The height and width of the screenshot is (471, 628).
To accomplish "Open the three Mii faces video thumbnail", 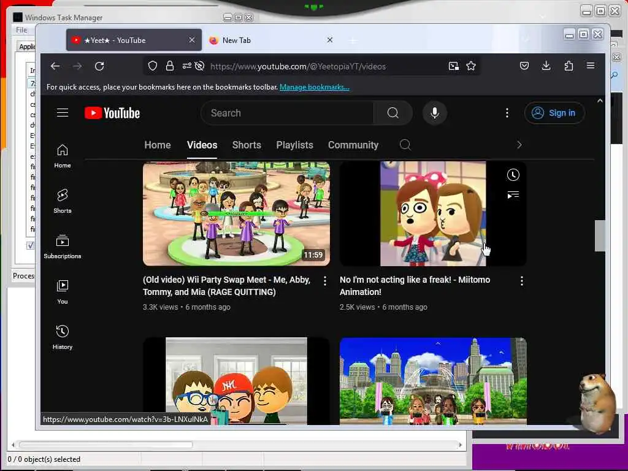I will [x=236, y=380].
